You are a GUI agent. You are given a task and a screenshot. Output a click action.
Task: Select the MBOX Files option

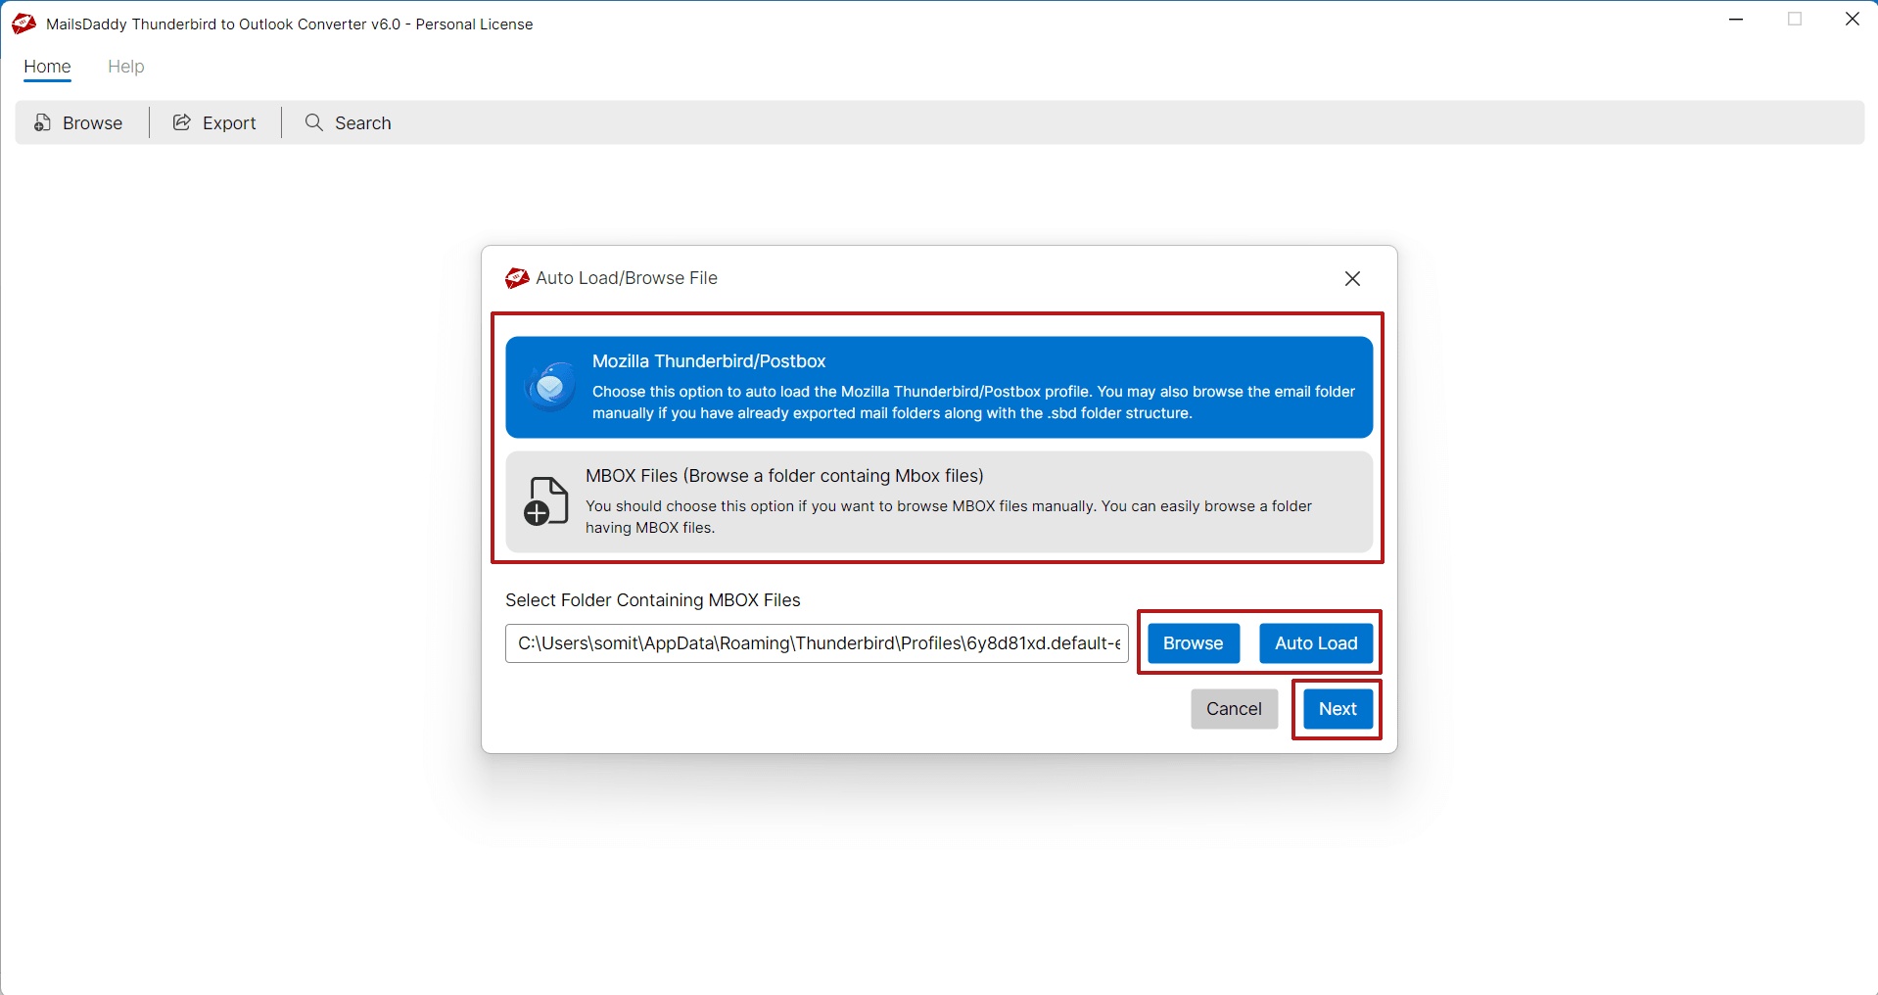click(938, 501)
